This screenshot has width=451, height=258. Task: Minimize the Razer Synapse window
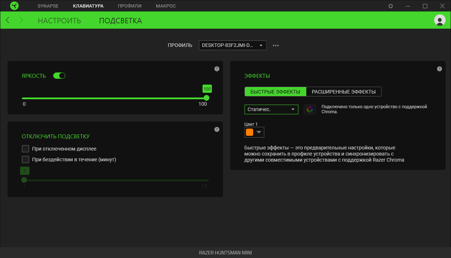pos(408,6)
